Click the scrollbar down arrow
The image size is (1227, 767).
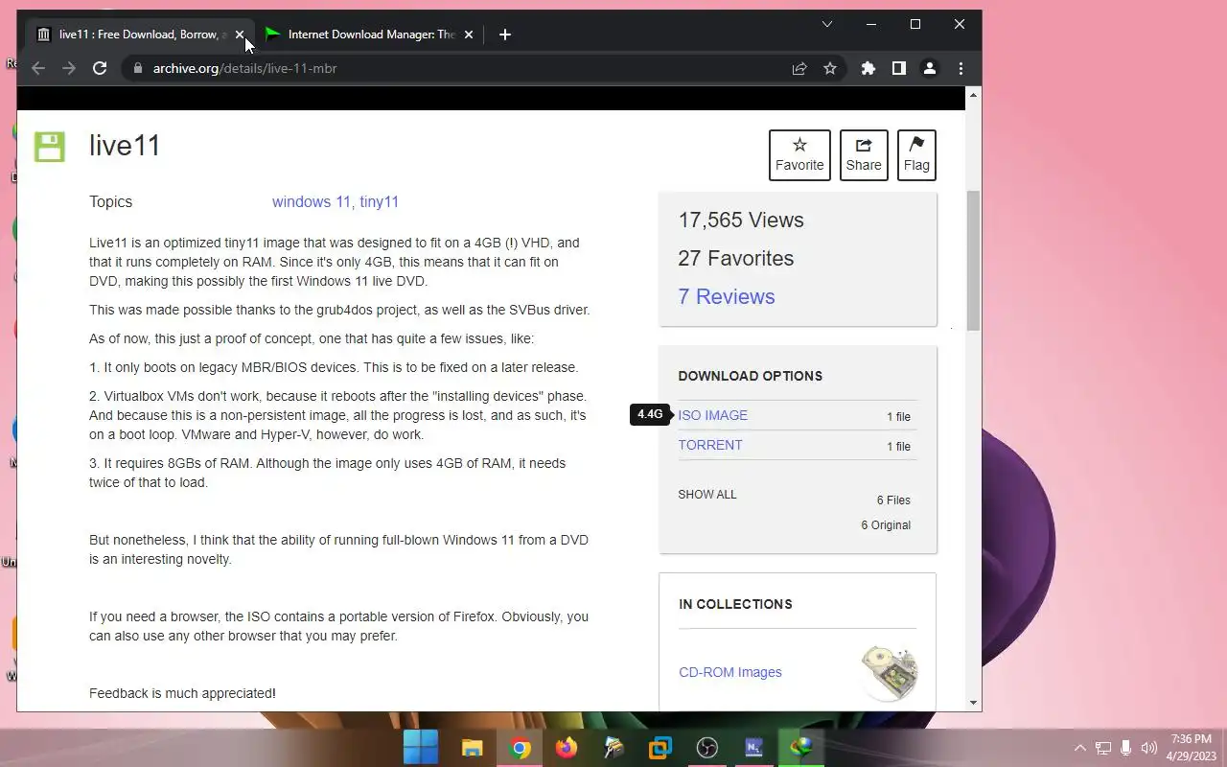click(x=974, y=703)
